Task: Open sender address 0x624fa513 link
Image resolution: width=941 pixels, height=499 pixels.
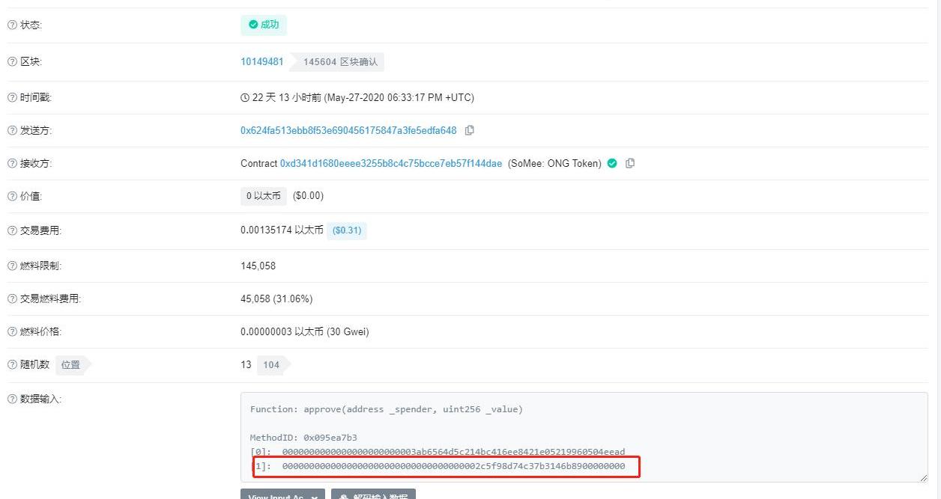Action: (348, 130)
